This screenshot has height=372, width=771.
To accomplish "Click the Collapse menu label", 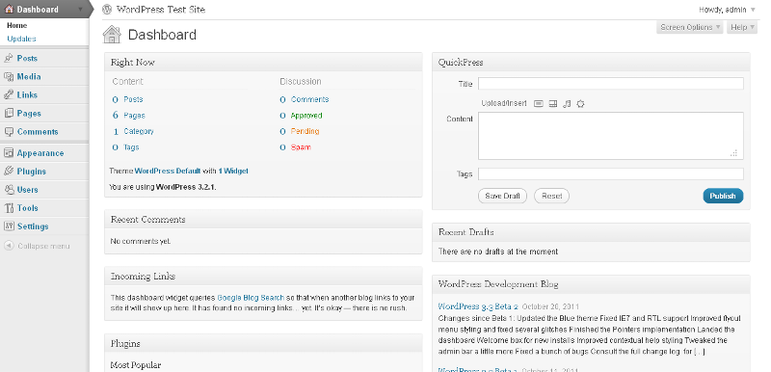I will tap(43, 246).
